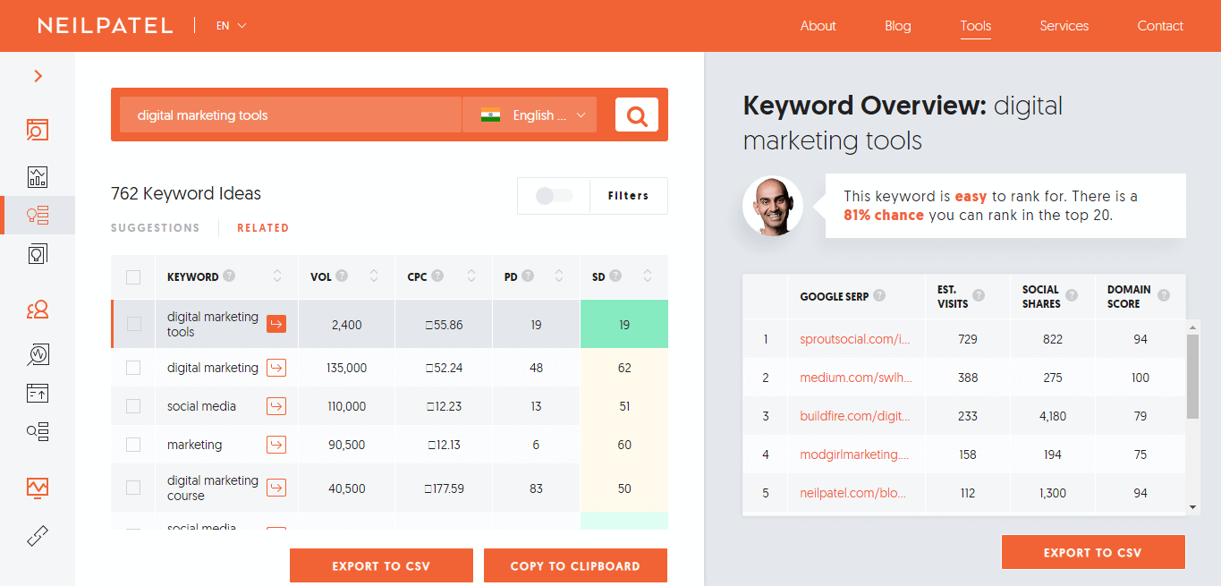Sort table by SD column arrows
This screenshot has height=586, width=1221.
[648, 276]
